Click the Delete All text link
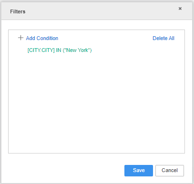This screenshot has height=184, width=194. click(163, 38)
